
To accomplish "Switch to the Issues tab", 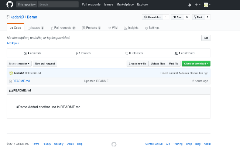I will point(35,28).
